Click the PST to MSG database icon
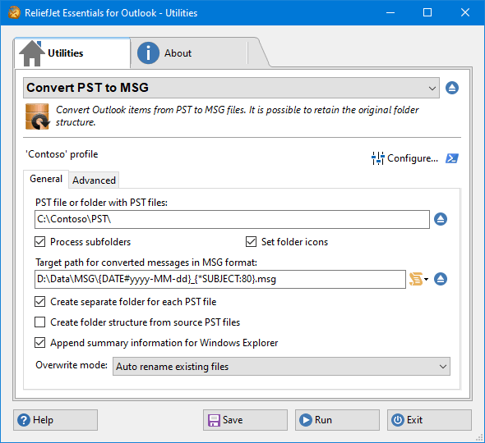The image size is (485, 443). (37, 116)
